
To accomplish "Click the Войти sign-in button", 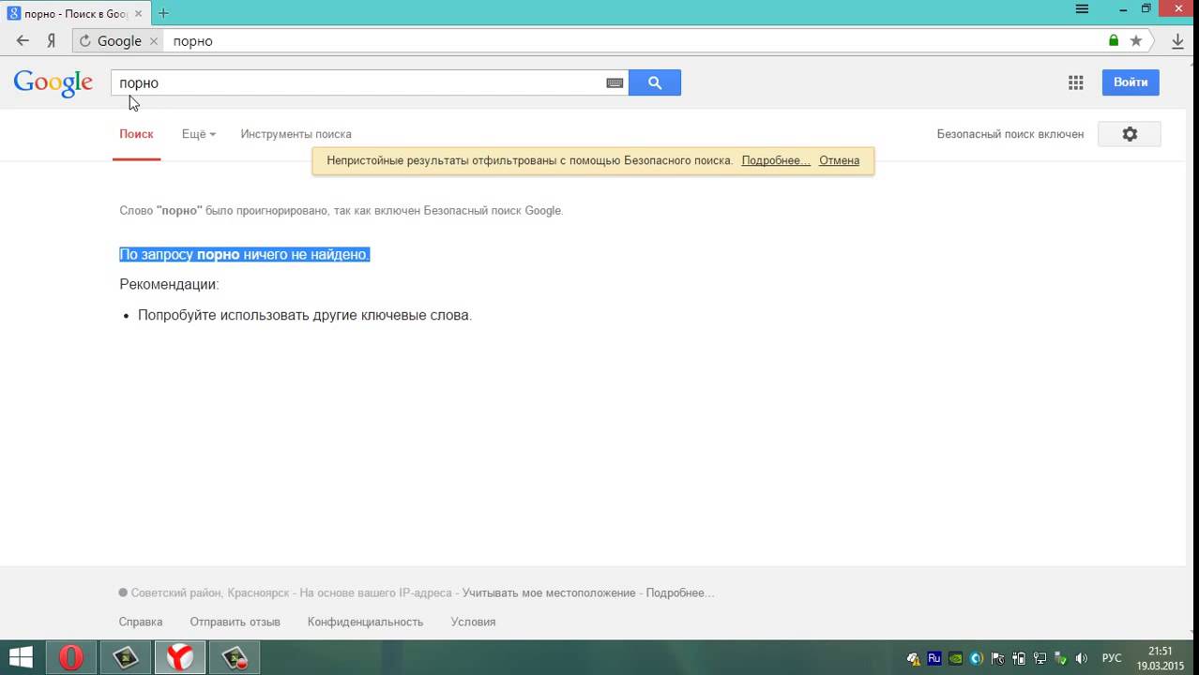I will [1131, 82].
